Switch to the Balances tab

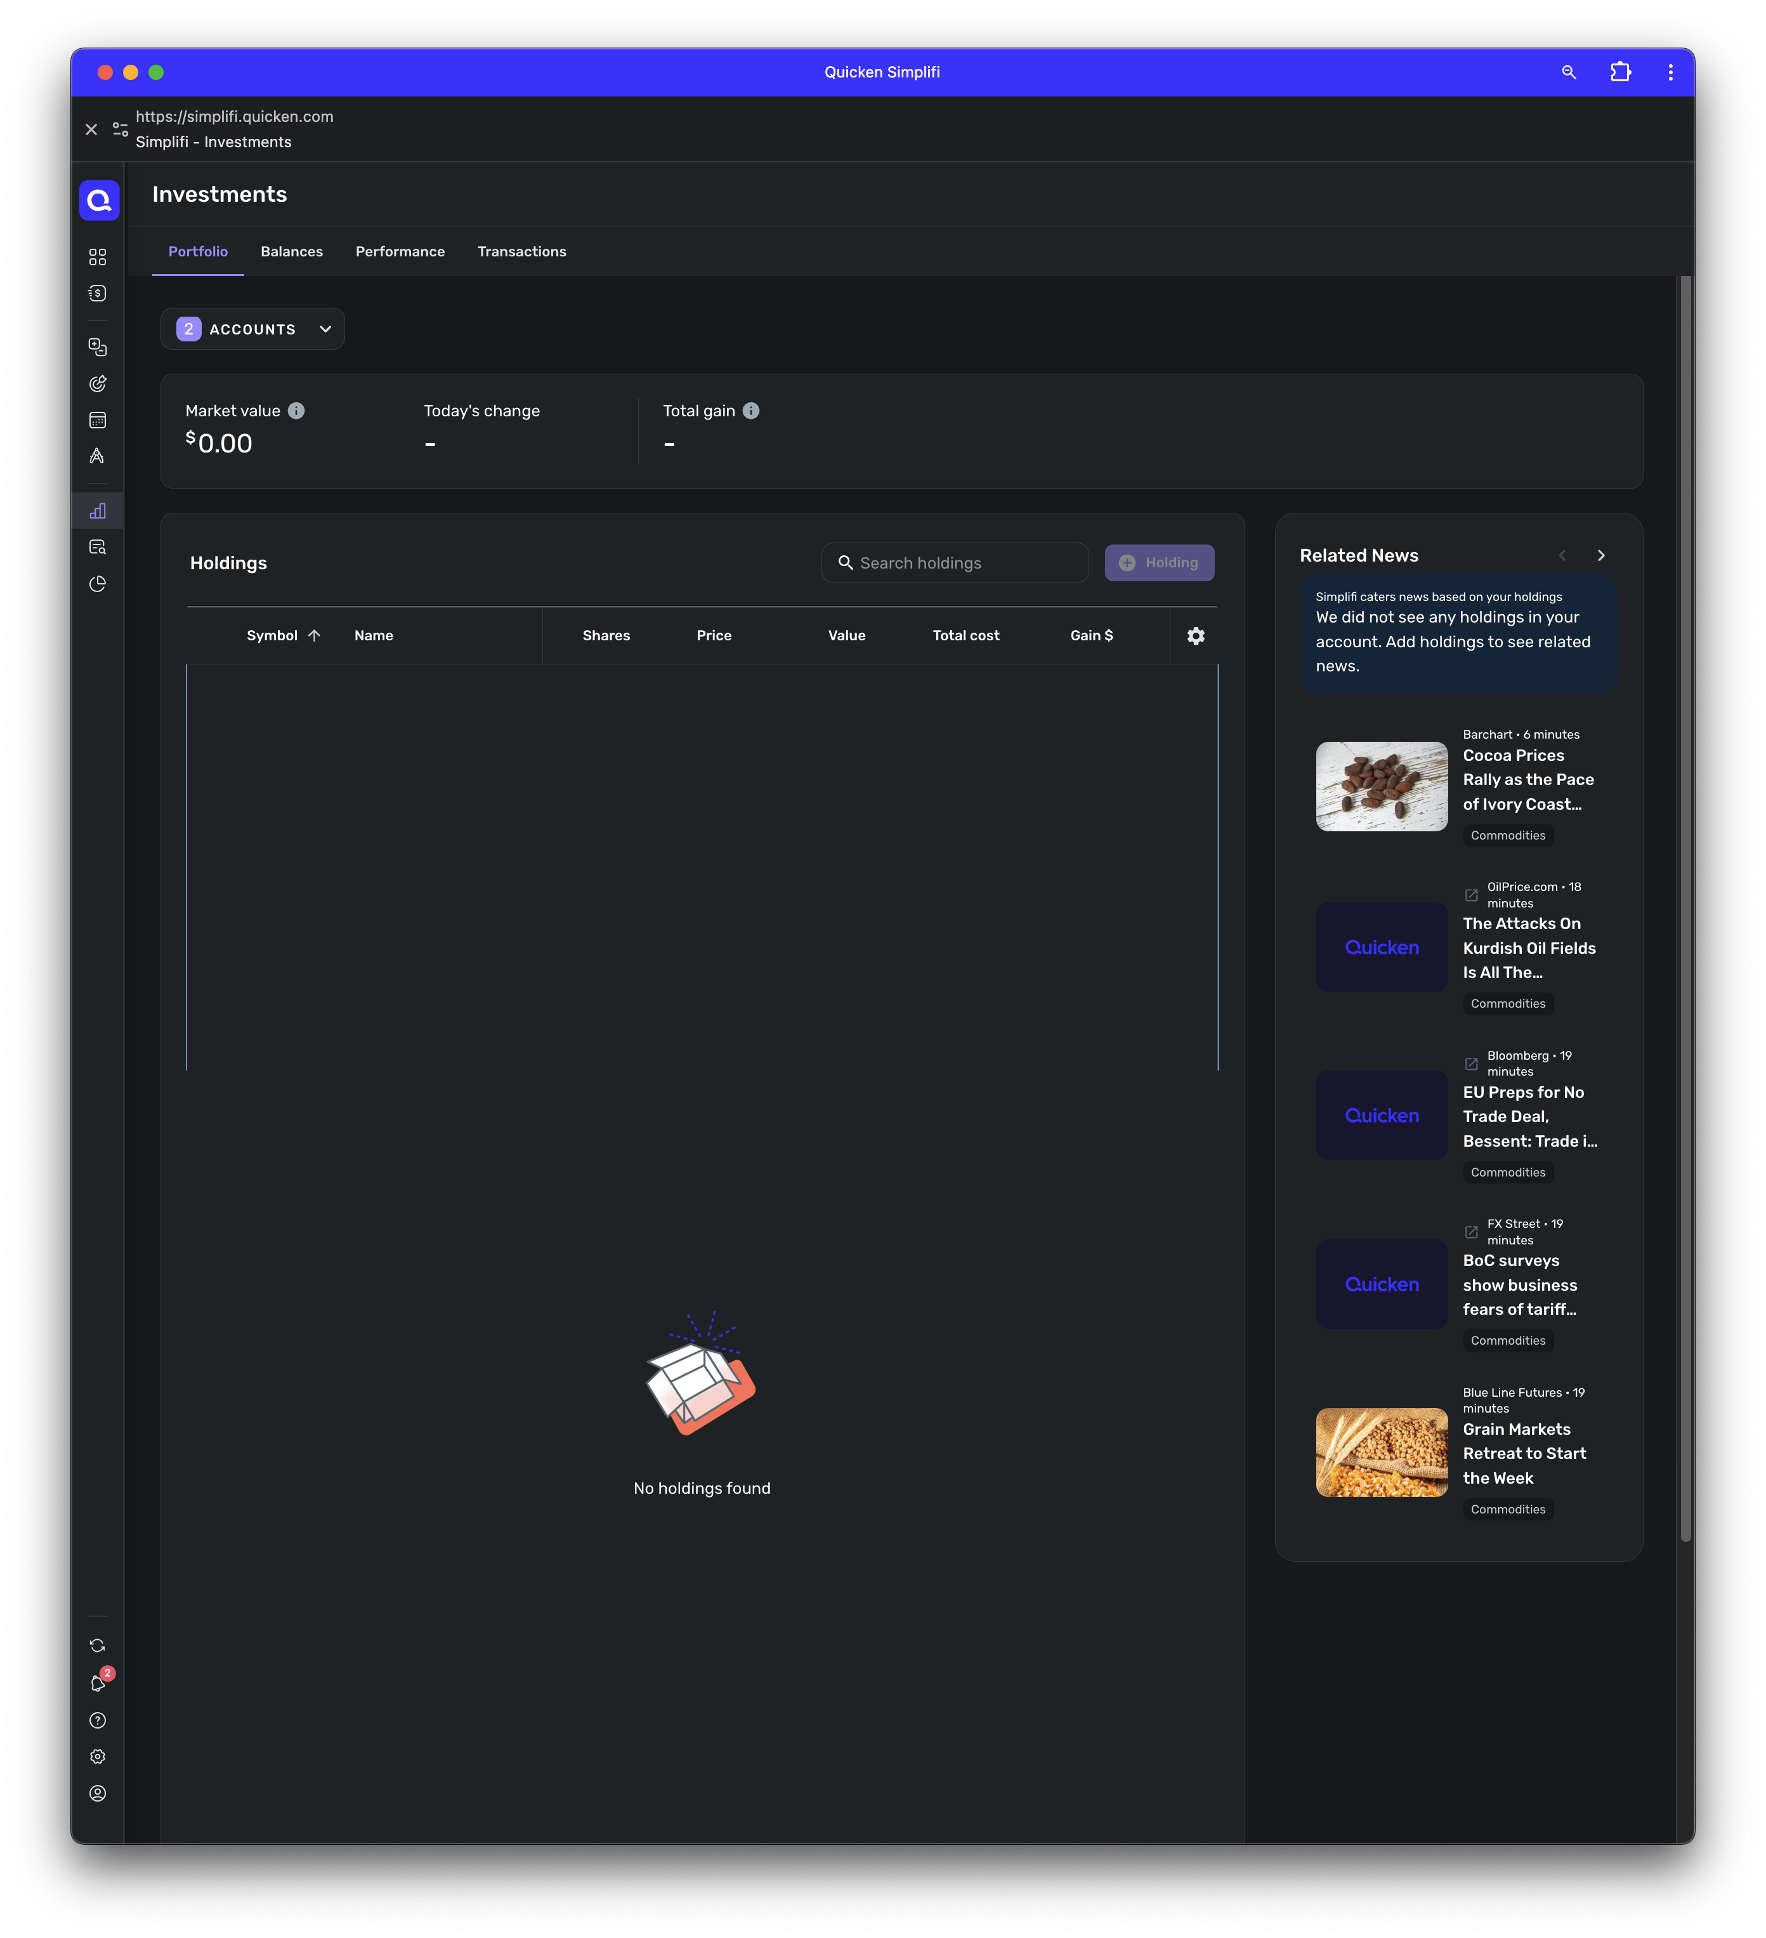click(x=291, y=252)
